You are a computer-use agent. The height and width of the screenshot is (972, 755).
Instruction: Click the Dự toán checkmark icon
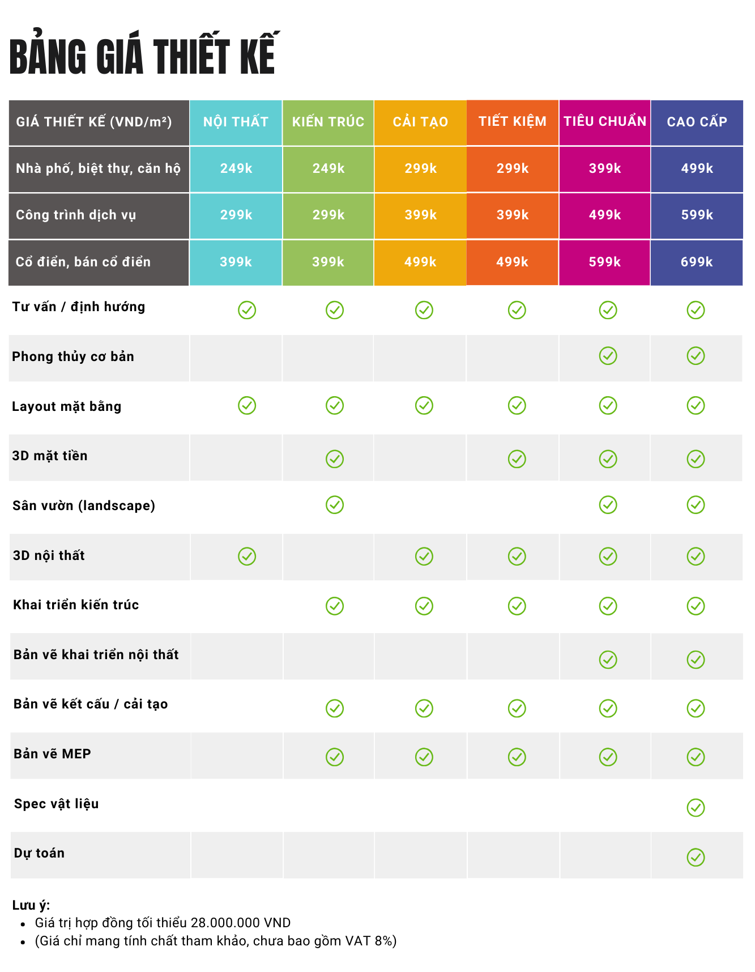[696, 857]
